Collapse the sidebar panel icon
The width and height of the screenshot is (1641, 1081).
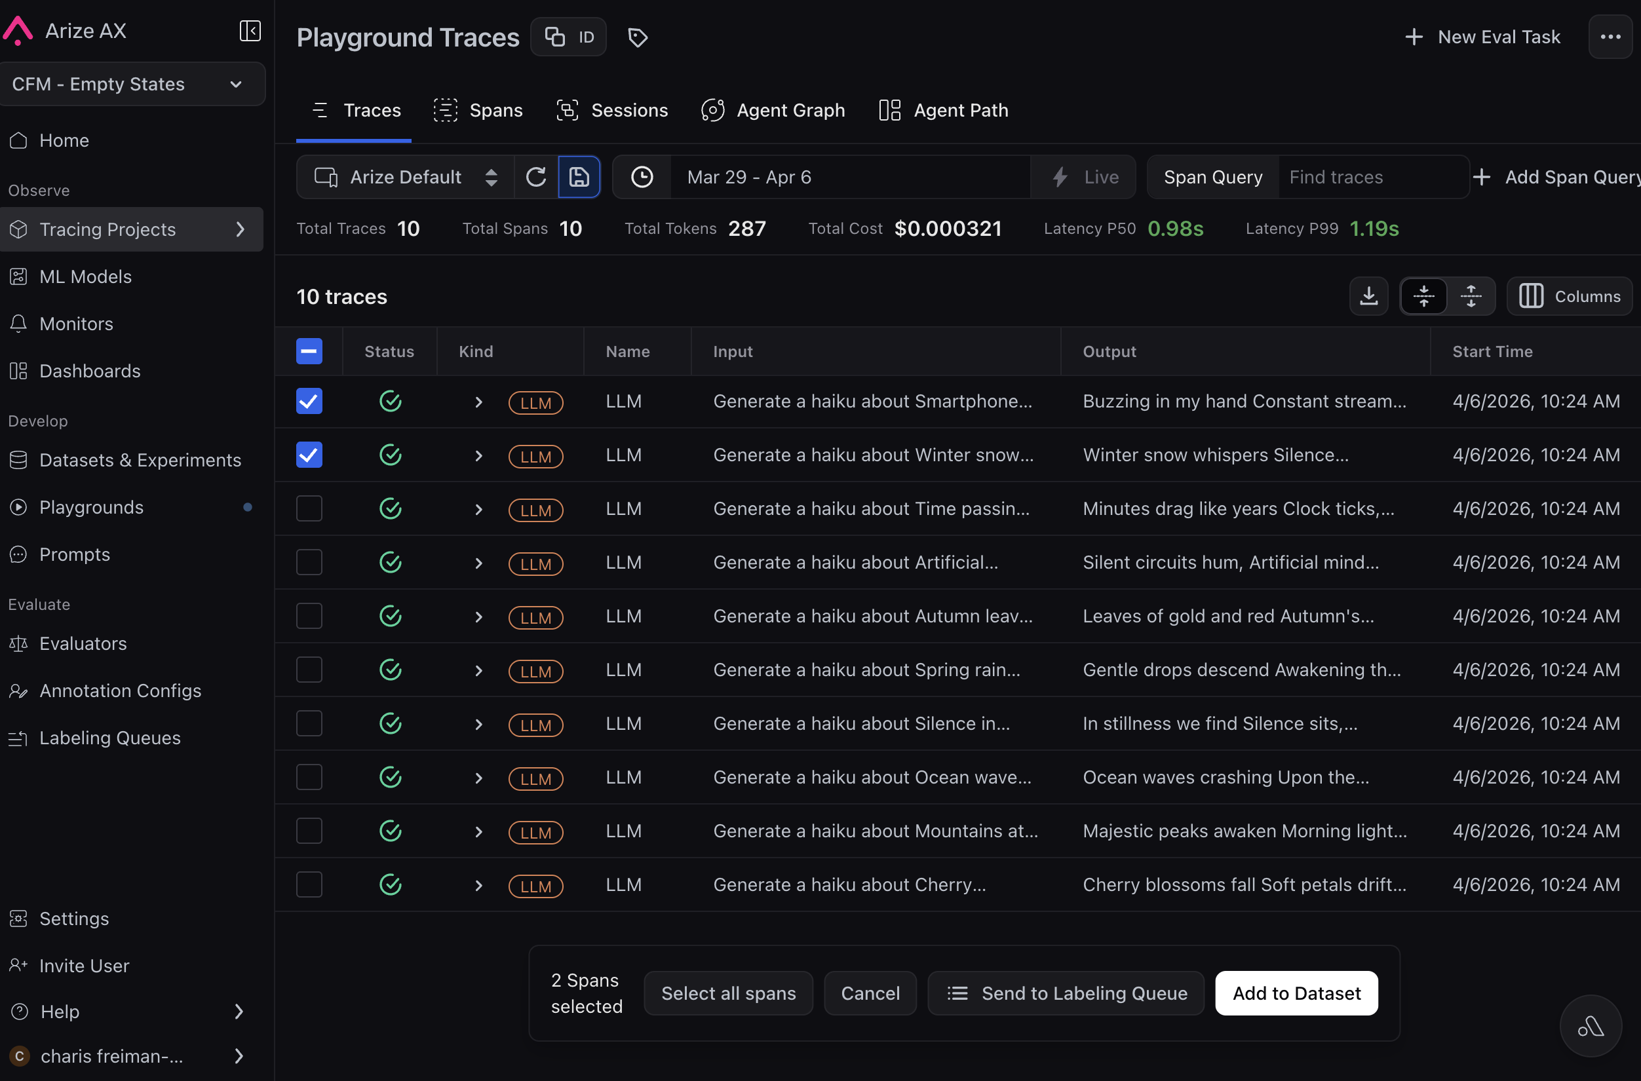[250, 30]
